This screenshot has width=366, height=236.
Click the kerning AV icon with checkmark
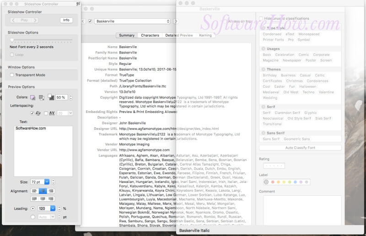(x=38, y=113)
